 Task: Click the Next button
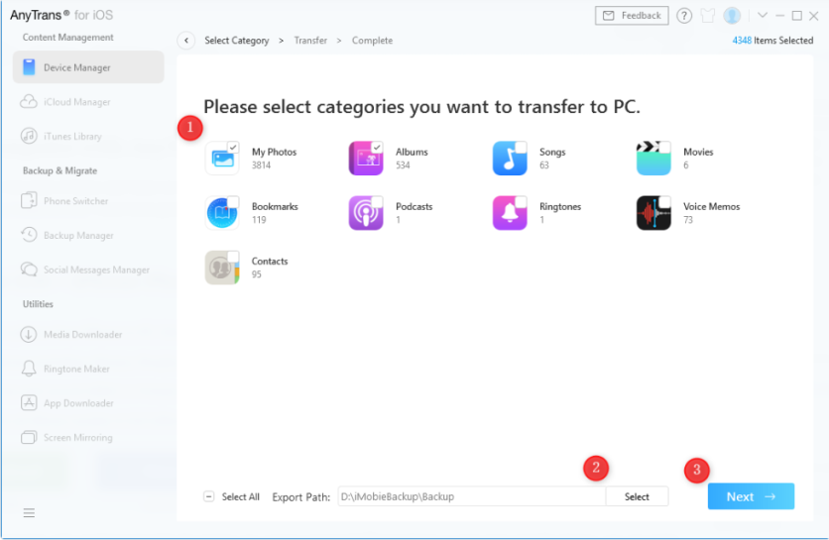point(751,496)
